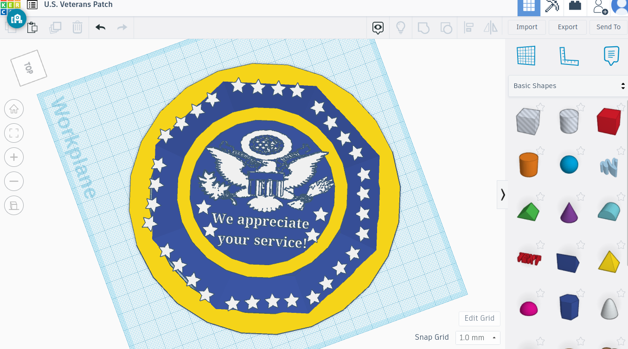Select the Workplane tool
Image resolution: width=628 pixels, height=349 pixels.
click(x=526, y=56)
